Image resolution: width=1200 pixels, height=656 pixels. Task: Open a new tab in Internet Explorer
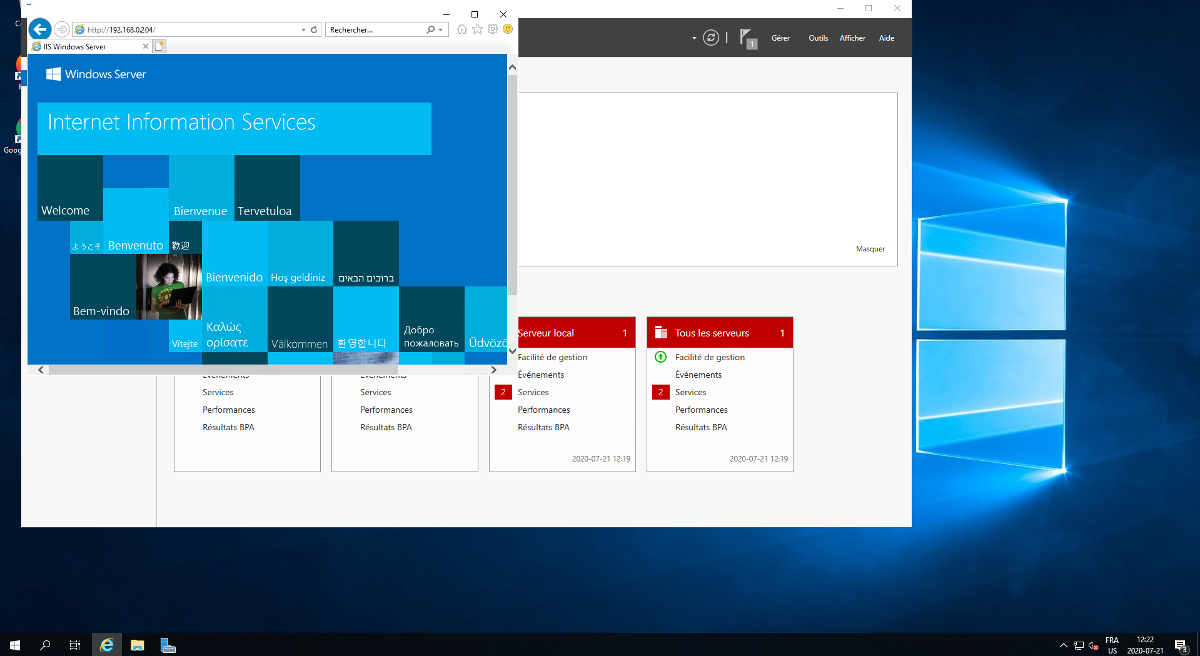tap(159, 46)
